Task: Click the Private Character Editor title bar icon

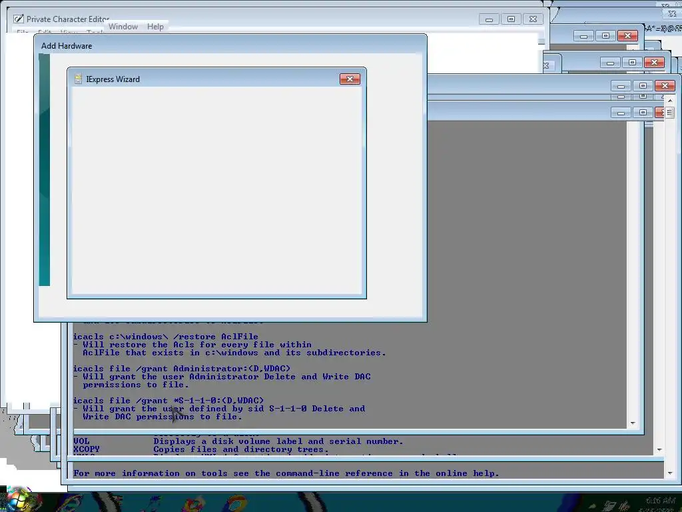Action: click(18, 19)
